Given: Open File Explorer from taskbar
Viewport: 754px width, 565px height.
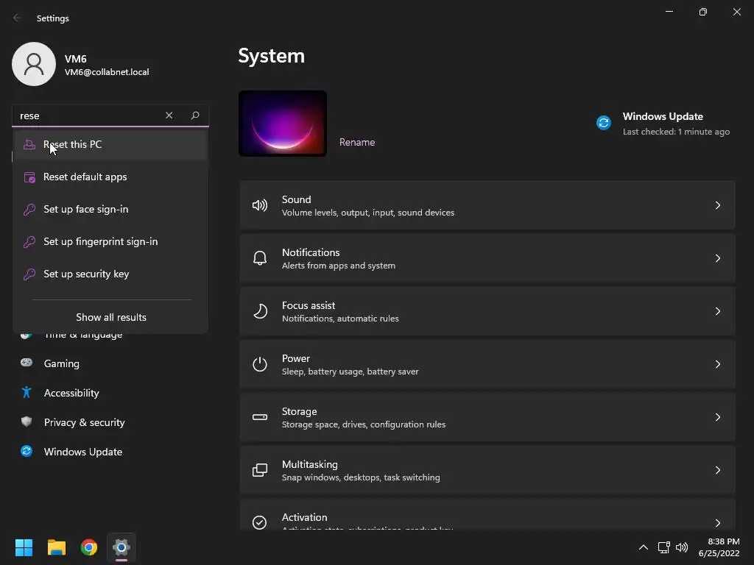Looking at the screenshot, I should [56, 547].
